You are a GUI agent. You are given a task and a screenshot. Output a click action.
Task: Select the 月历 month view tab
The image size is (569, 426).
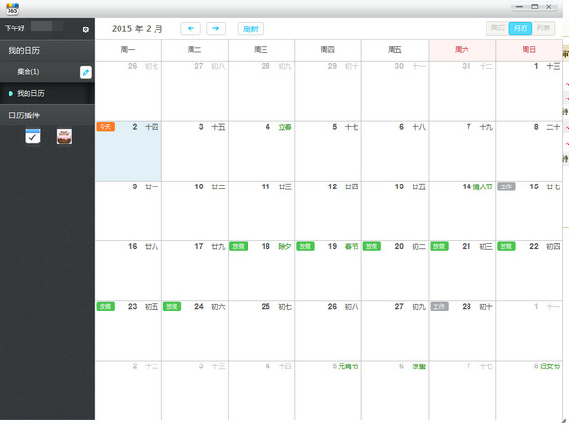click(521, 28)
